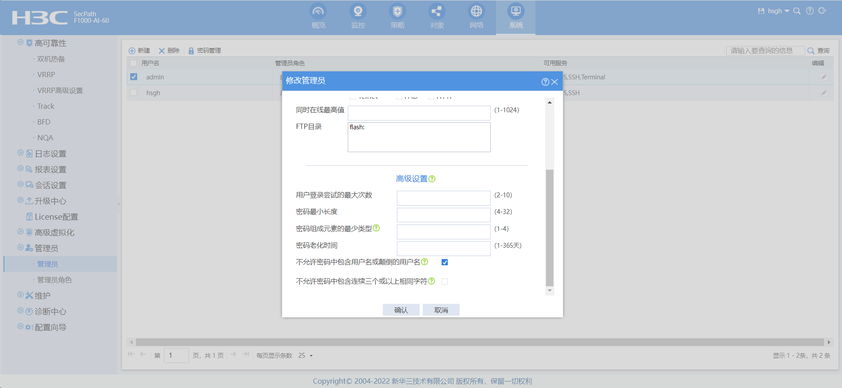Expand the 报表设置 section
The image size is (842, 388).
coord(20,168)
